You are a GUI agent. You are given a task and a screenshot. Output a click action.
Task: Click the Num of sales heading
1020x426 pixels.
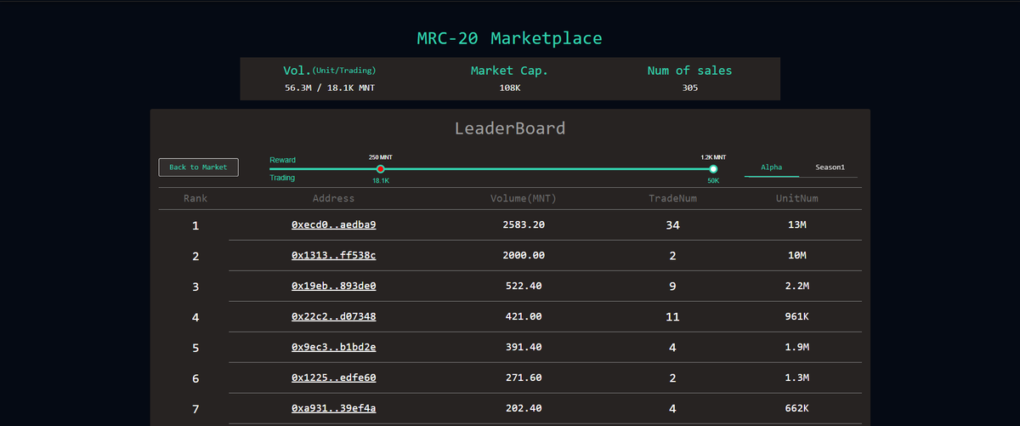pyautogui.click(x=689, y=71)
